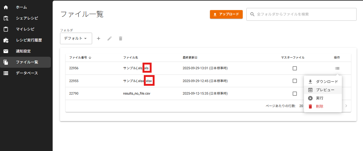The width and height of the screenshot is (363, 151).
Task: Click the ファイル一覧 documents icon
Action: (x=6, y=62)
